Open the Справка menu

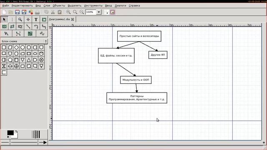tap(134, 5)
